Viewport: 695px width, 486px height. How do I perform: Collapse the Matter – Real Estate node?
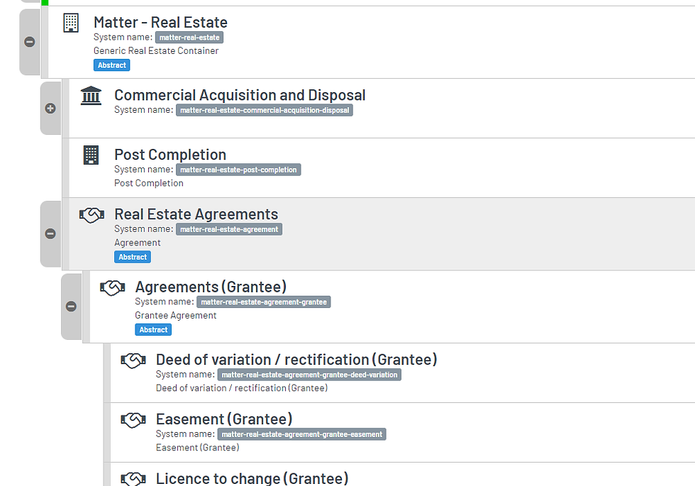coord(29,42)
